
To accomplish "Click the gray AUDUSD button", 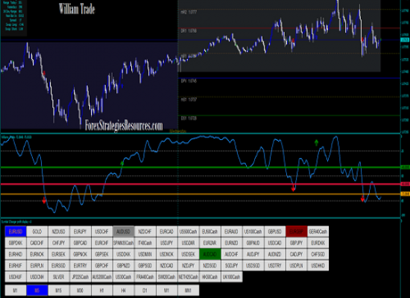I will tap(124, 232).
